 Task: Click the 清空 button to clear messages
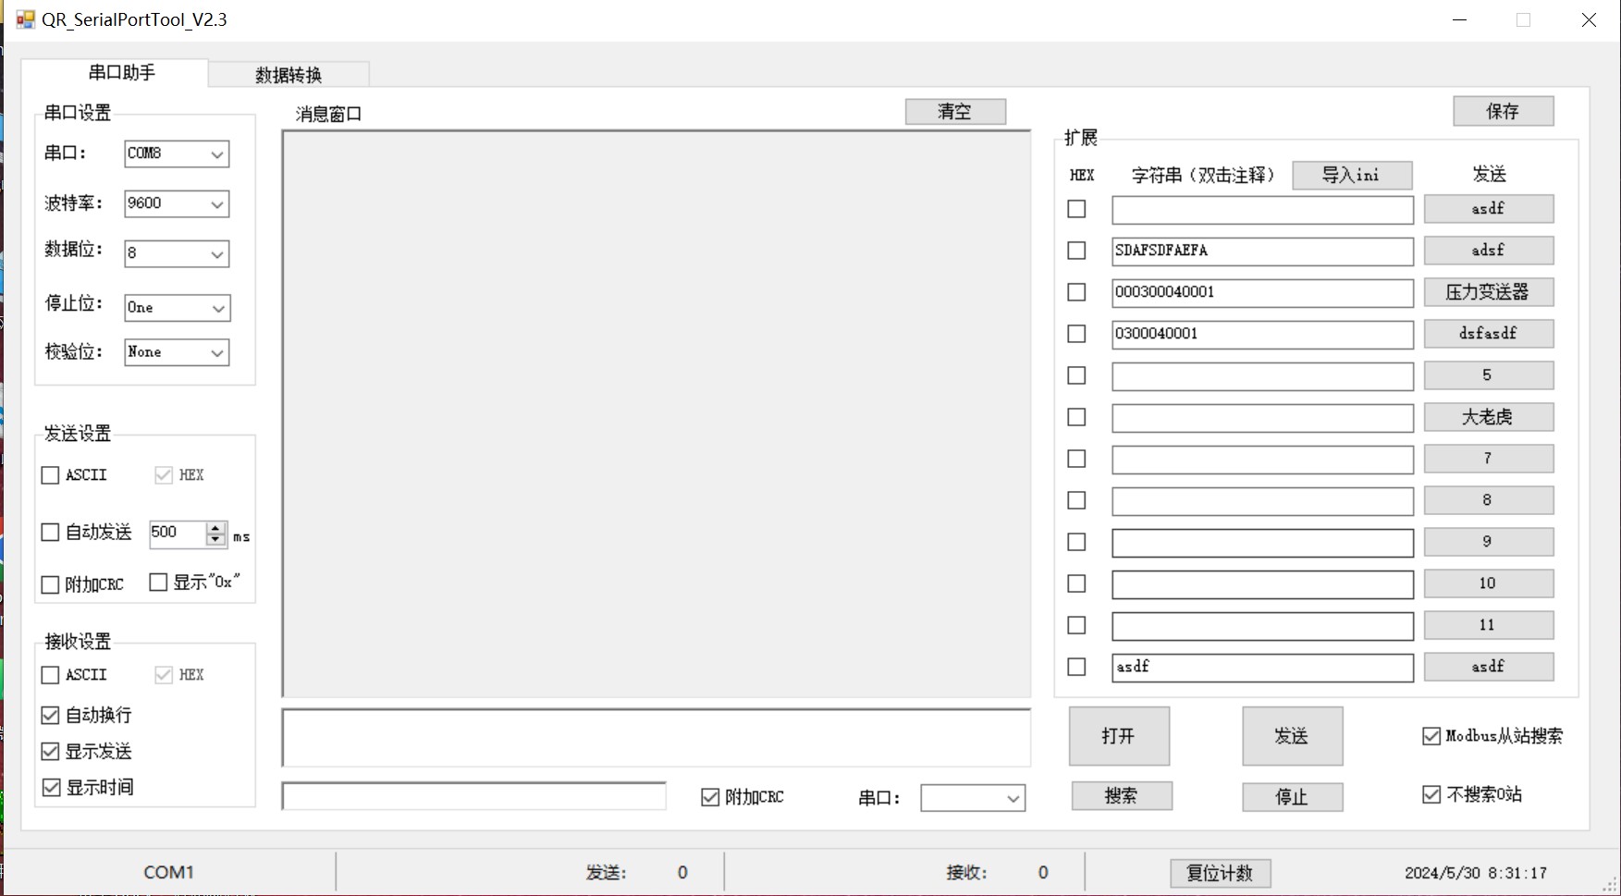(954, 112)
